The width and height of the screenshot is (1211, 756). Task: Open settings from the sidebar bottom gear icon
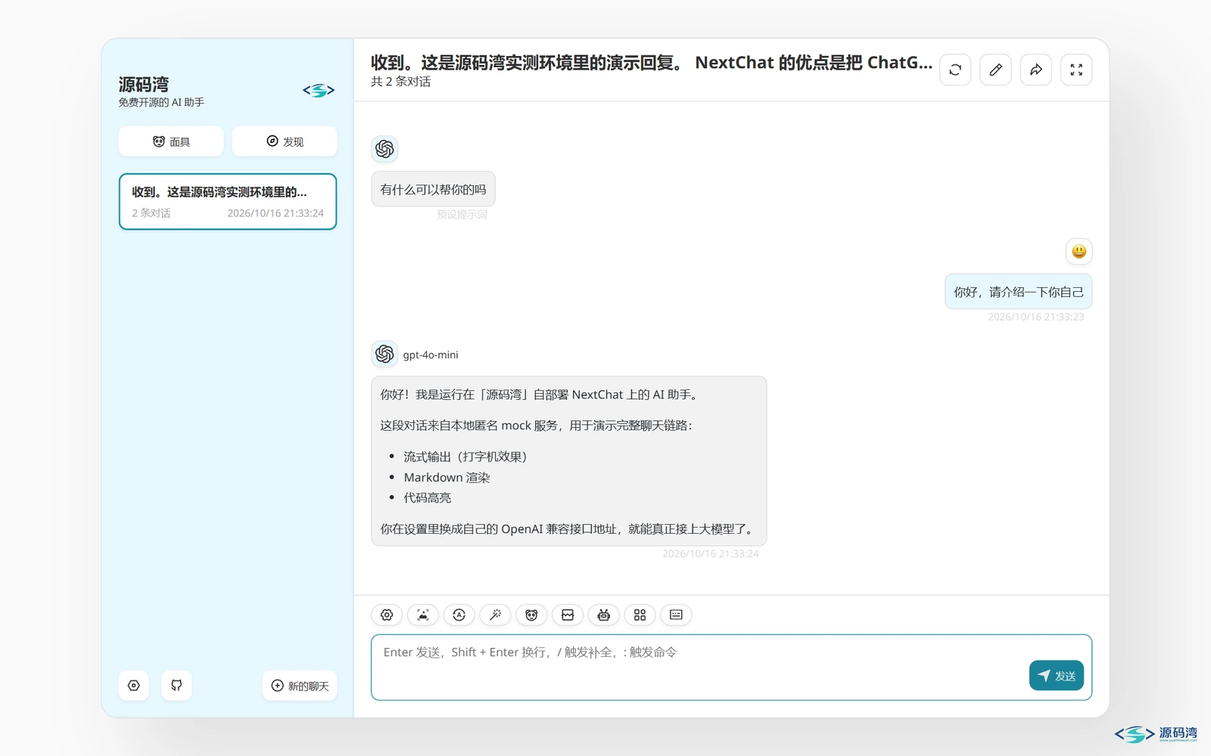click(134, 686)
